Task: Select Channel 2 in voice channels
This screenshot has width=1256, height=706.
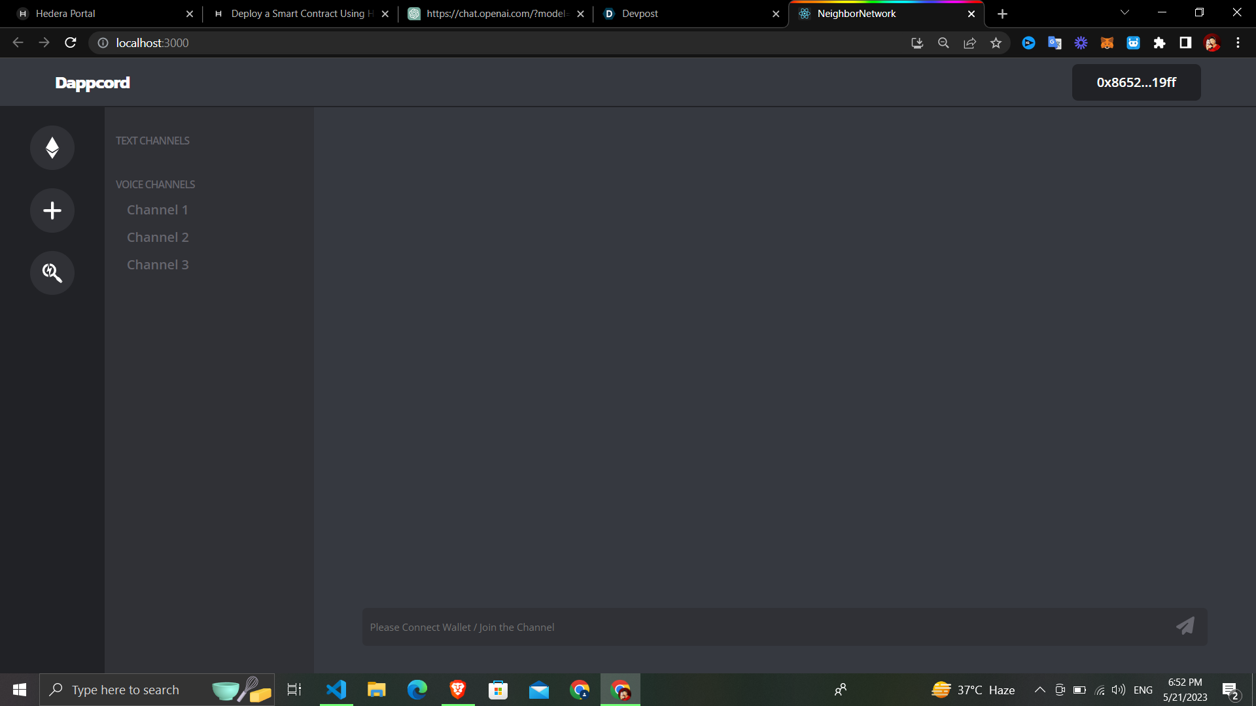Action: 158,237
